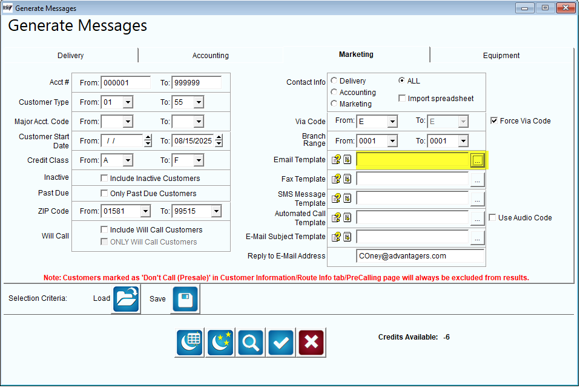
Task: Click the blue checkmark confirm icon
Action: pyautogui.click(x=281, y=343)
